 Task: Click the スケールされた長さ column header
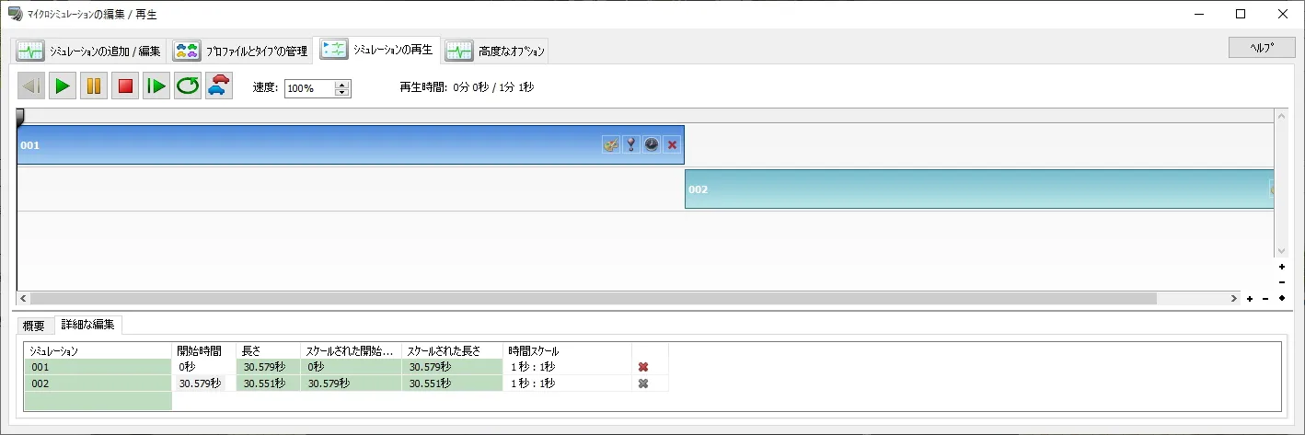point(452,350)
